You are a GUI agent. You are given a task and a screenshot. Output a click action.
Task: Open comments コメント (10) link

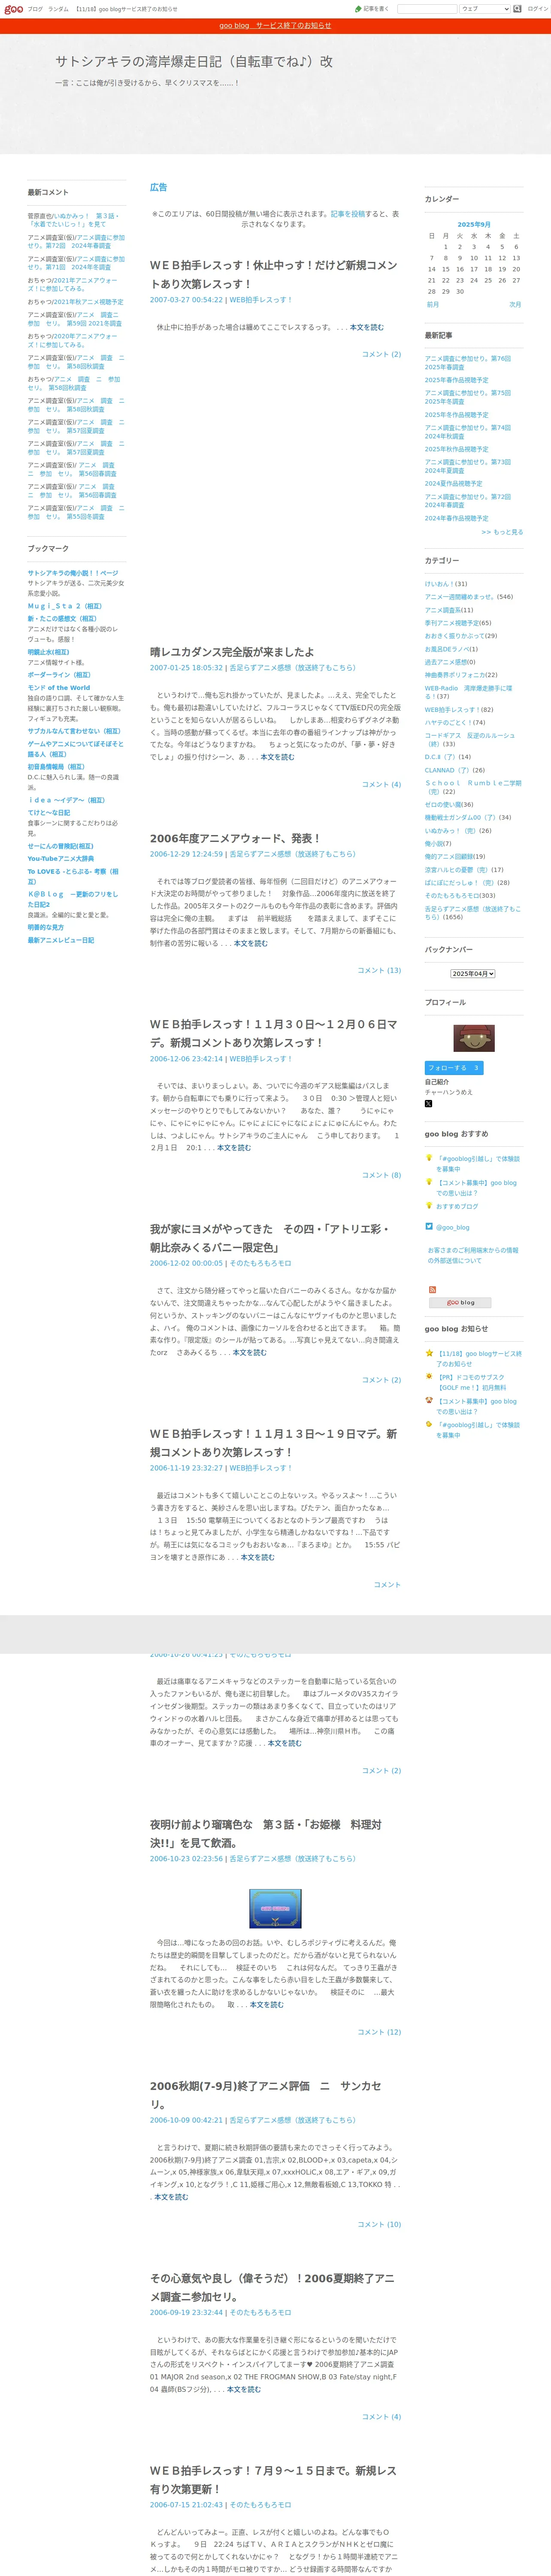[x=379, y=2224]
